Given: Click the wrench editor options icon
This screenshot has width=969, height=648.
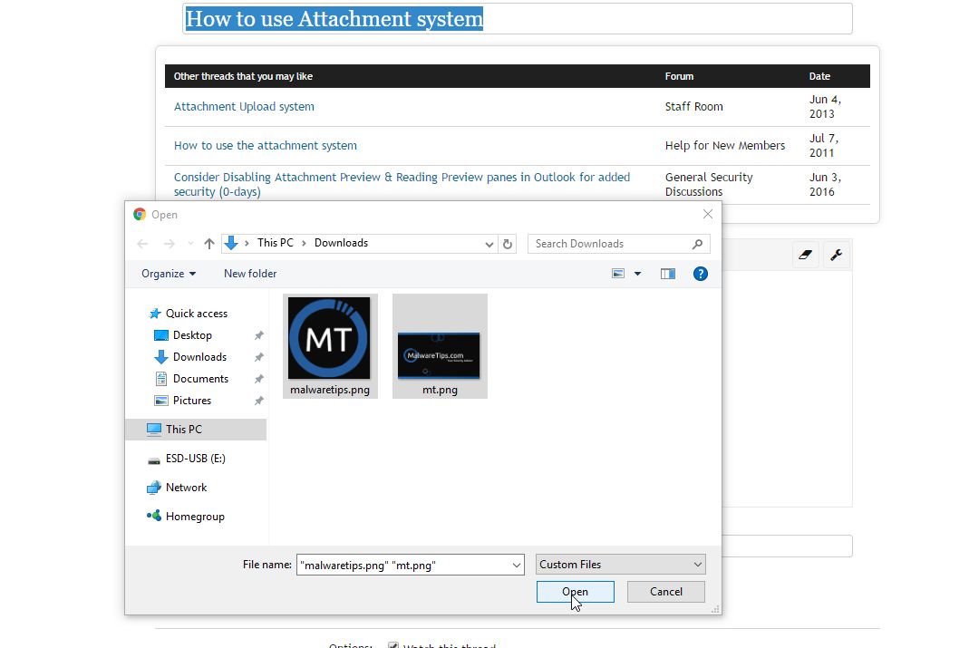Looking at the screenshot, I should pos(836,255).
